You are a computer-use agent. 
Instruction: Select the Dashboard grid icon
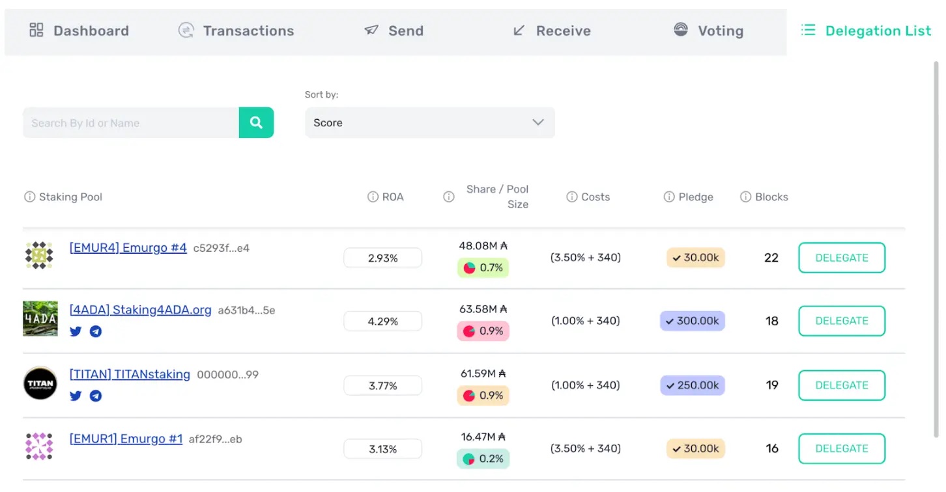tap(36, 30)
